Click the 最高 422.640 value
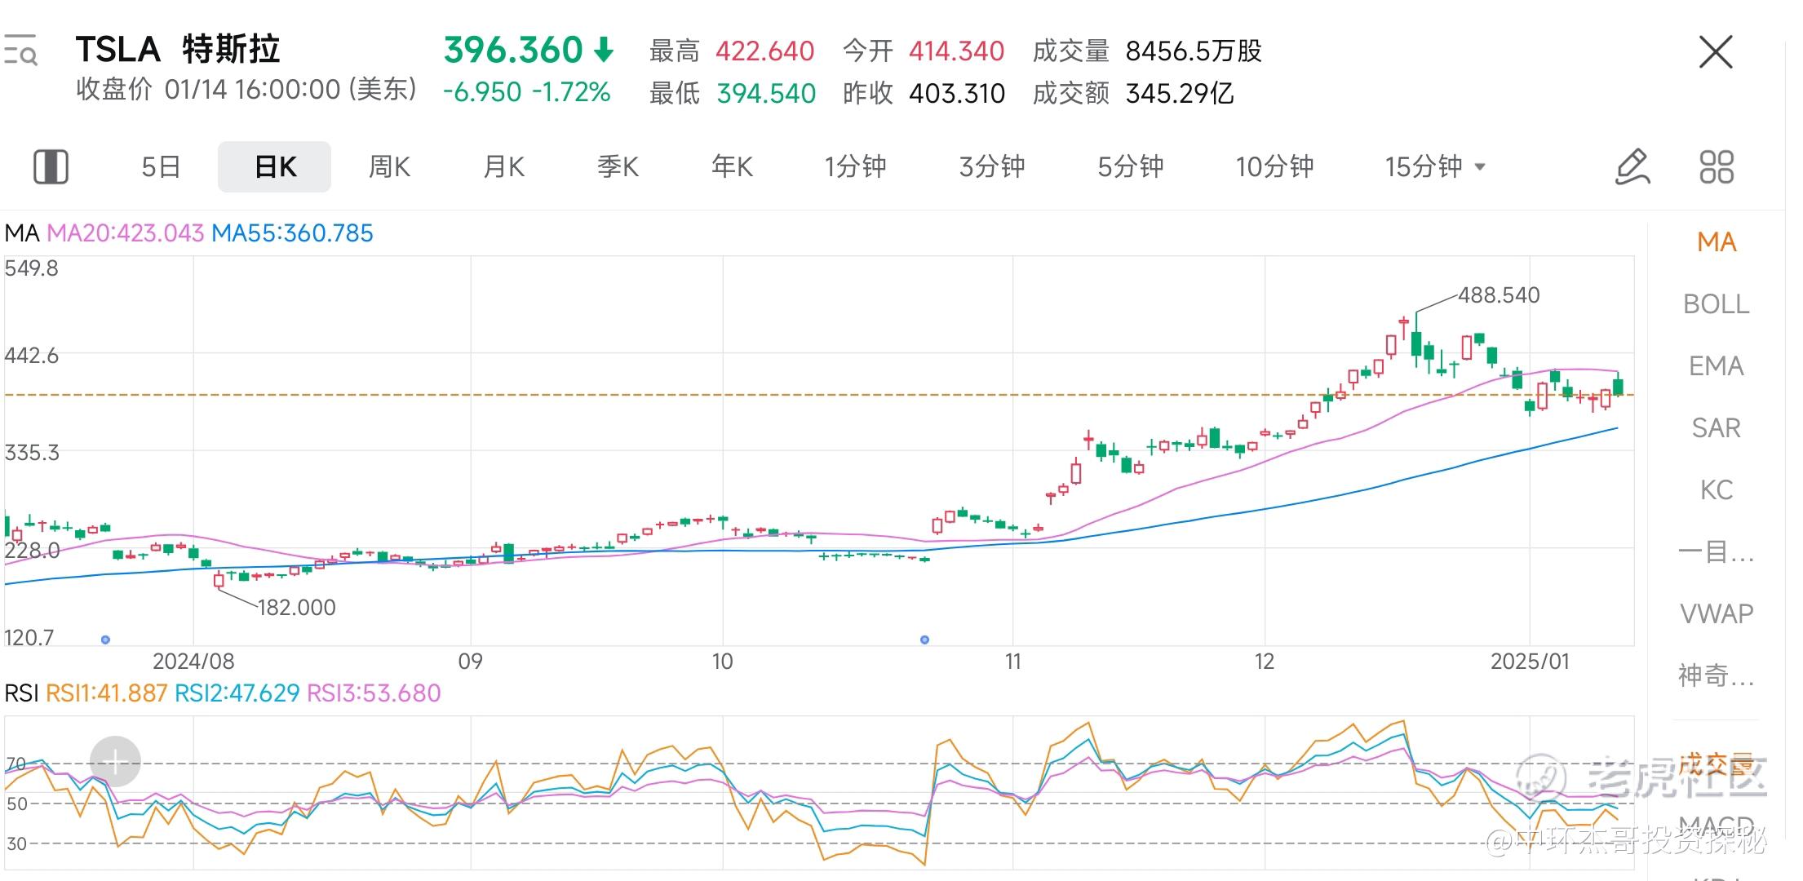The image size is (1803, 881). point(765,51)
